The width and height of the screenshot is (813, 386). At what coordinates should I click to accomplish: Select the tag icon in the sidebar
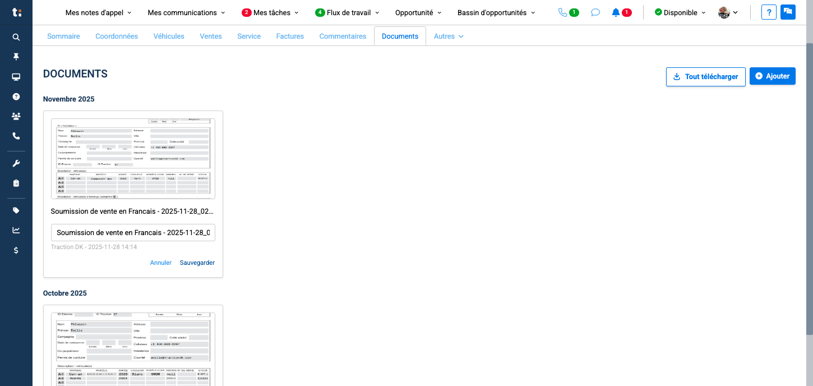16,210
